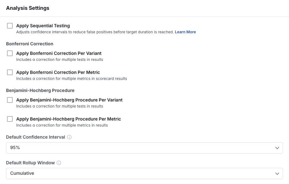Viewport: 289px width, 184px height.
Task: Click Benjamini-Hochberg Procedure Per Metric label
Action: 68,119
